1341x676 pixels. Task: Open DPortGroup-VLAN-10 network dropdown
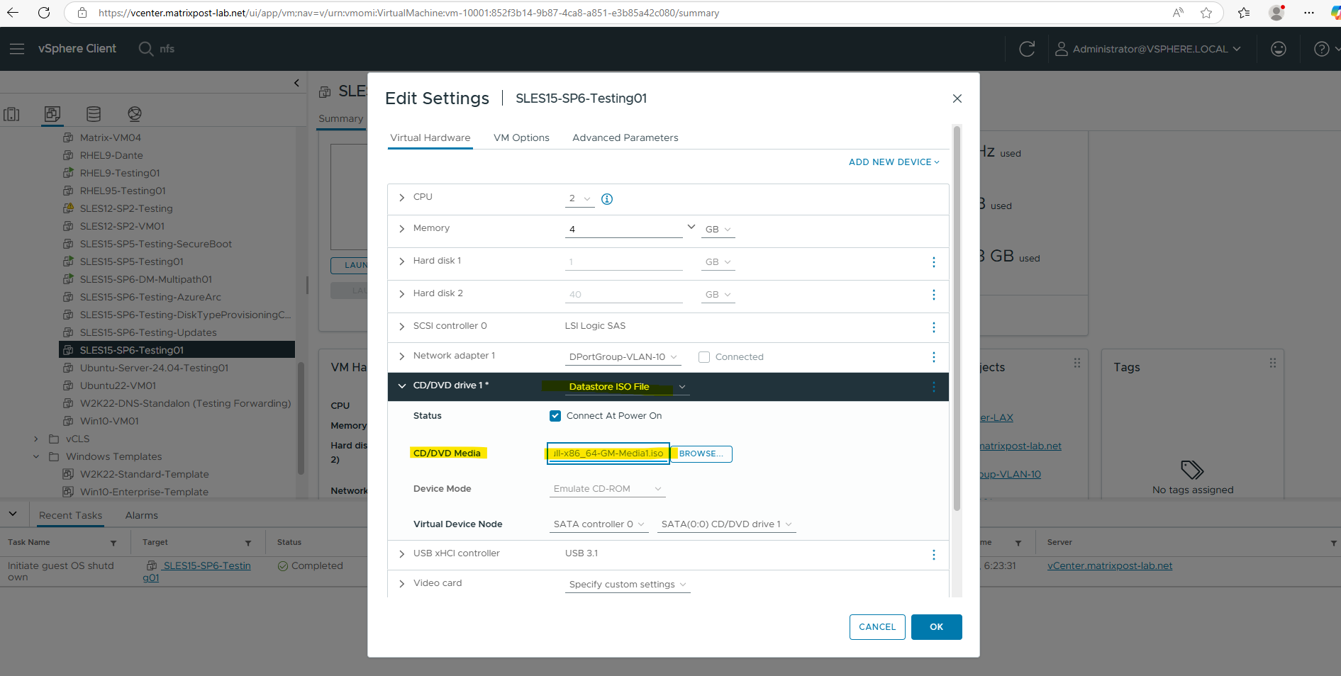(623, 357)
